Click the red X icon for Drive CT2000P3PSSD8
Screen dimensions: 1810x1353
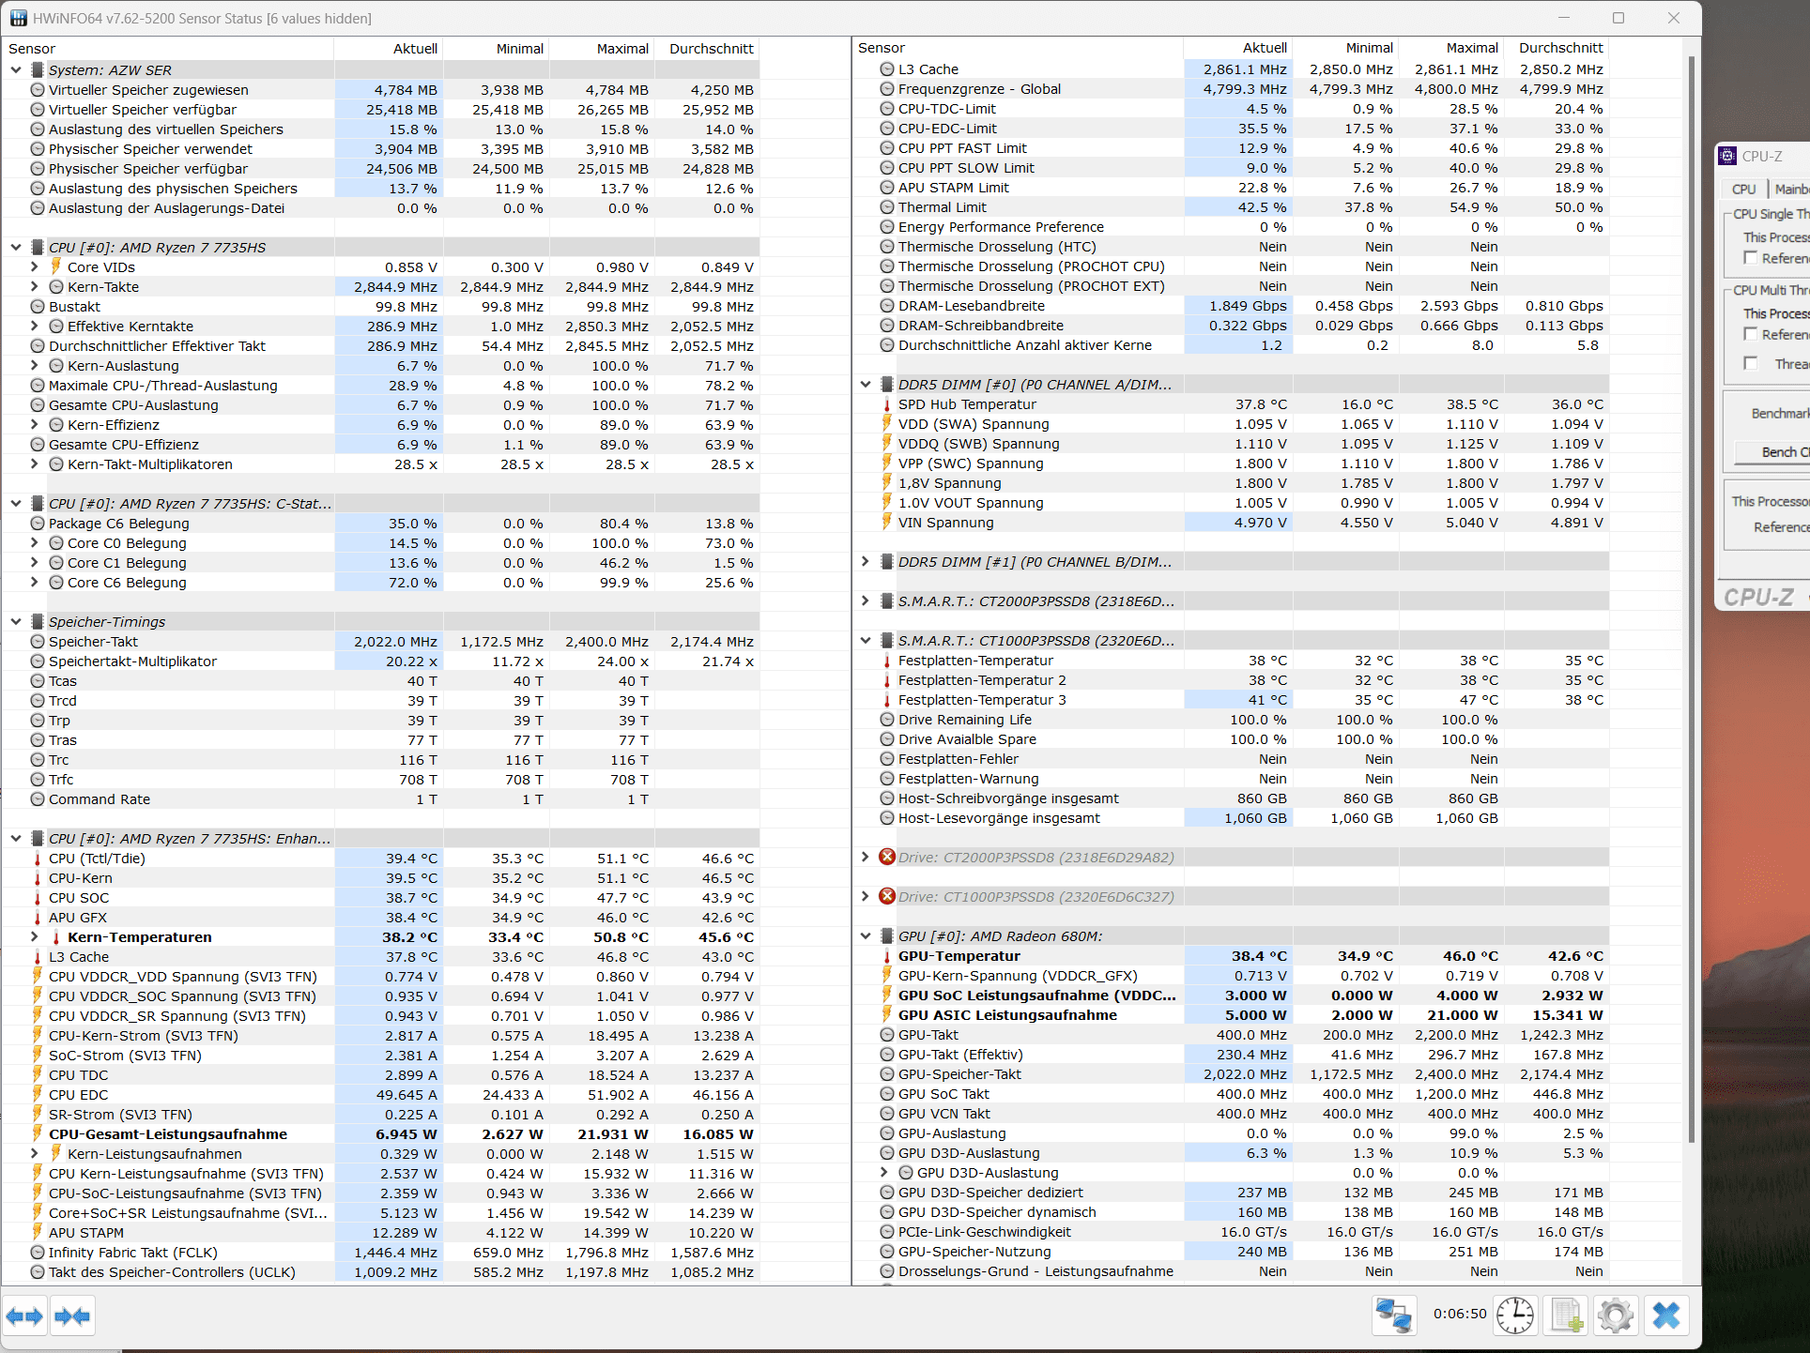[887, 858]
